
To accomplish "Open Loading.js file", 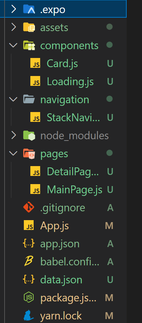I will coord(70,81).
